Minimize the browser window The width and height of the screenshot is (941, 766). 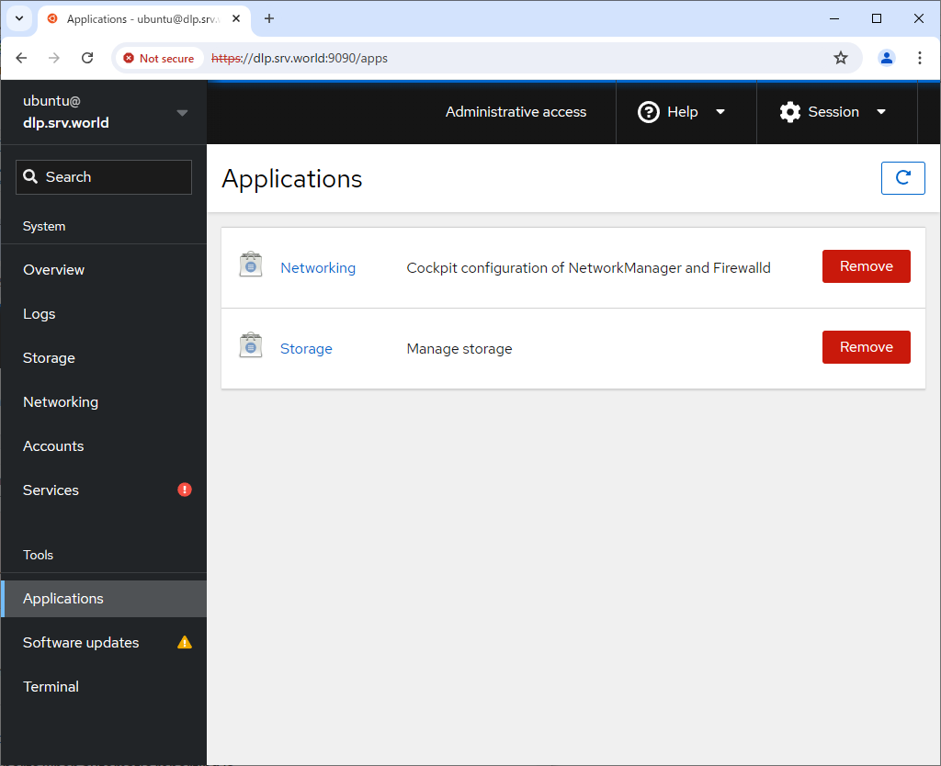(x=833, y=18)
